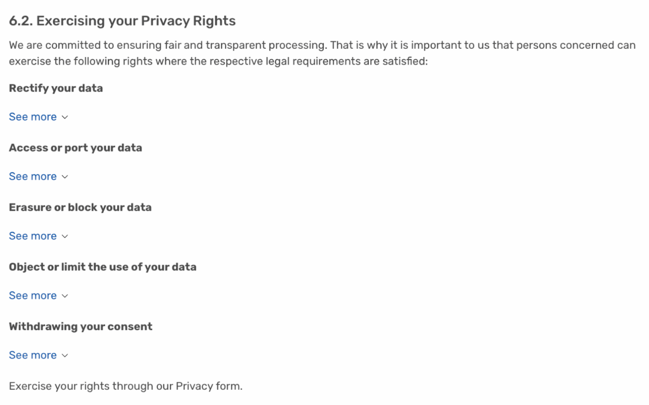
Task: Click the bold heading "Access or port your data"
Action: pyautogui.click(x=75, y=148)
